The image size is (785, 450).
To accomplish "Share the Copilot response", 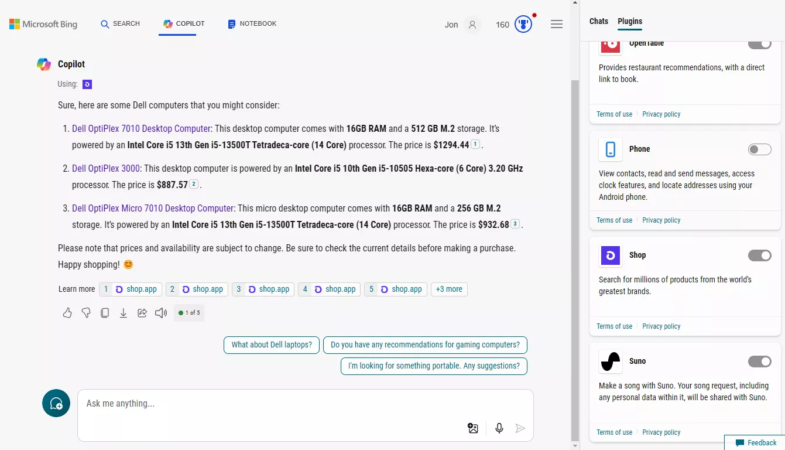I will [142, 313].
